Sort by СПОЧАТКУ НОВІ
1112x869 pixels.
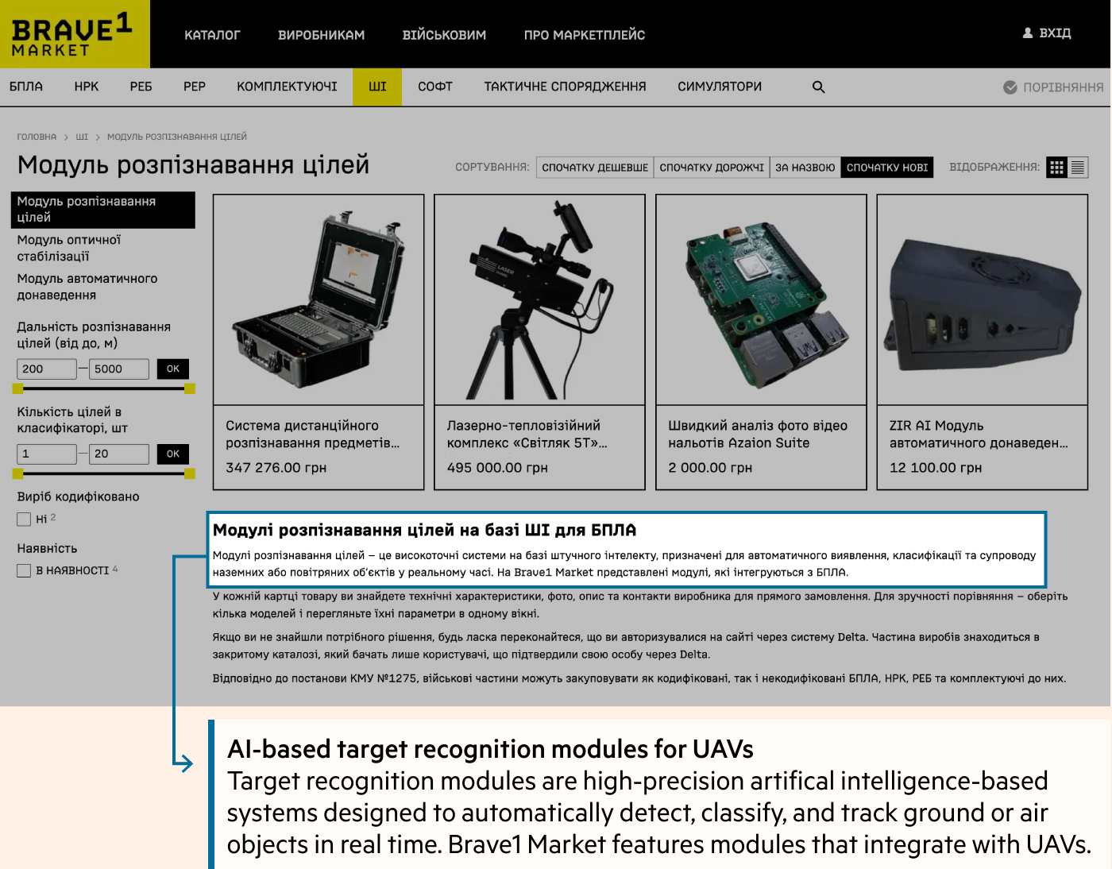pyautogui.click(x=886, y=168)
